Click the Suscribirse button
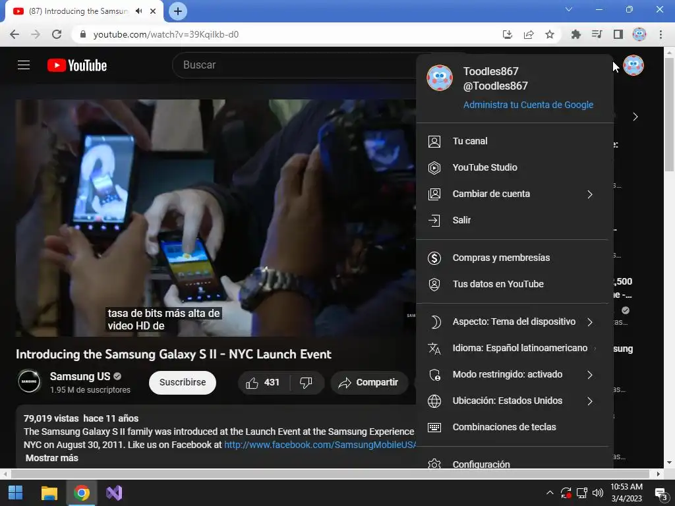 [x=183, y=383]
